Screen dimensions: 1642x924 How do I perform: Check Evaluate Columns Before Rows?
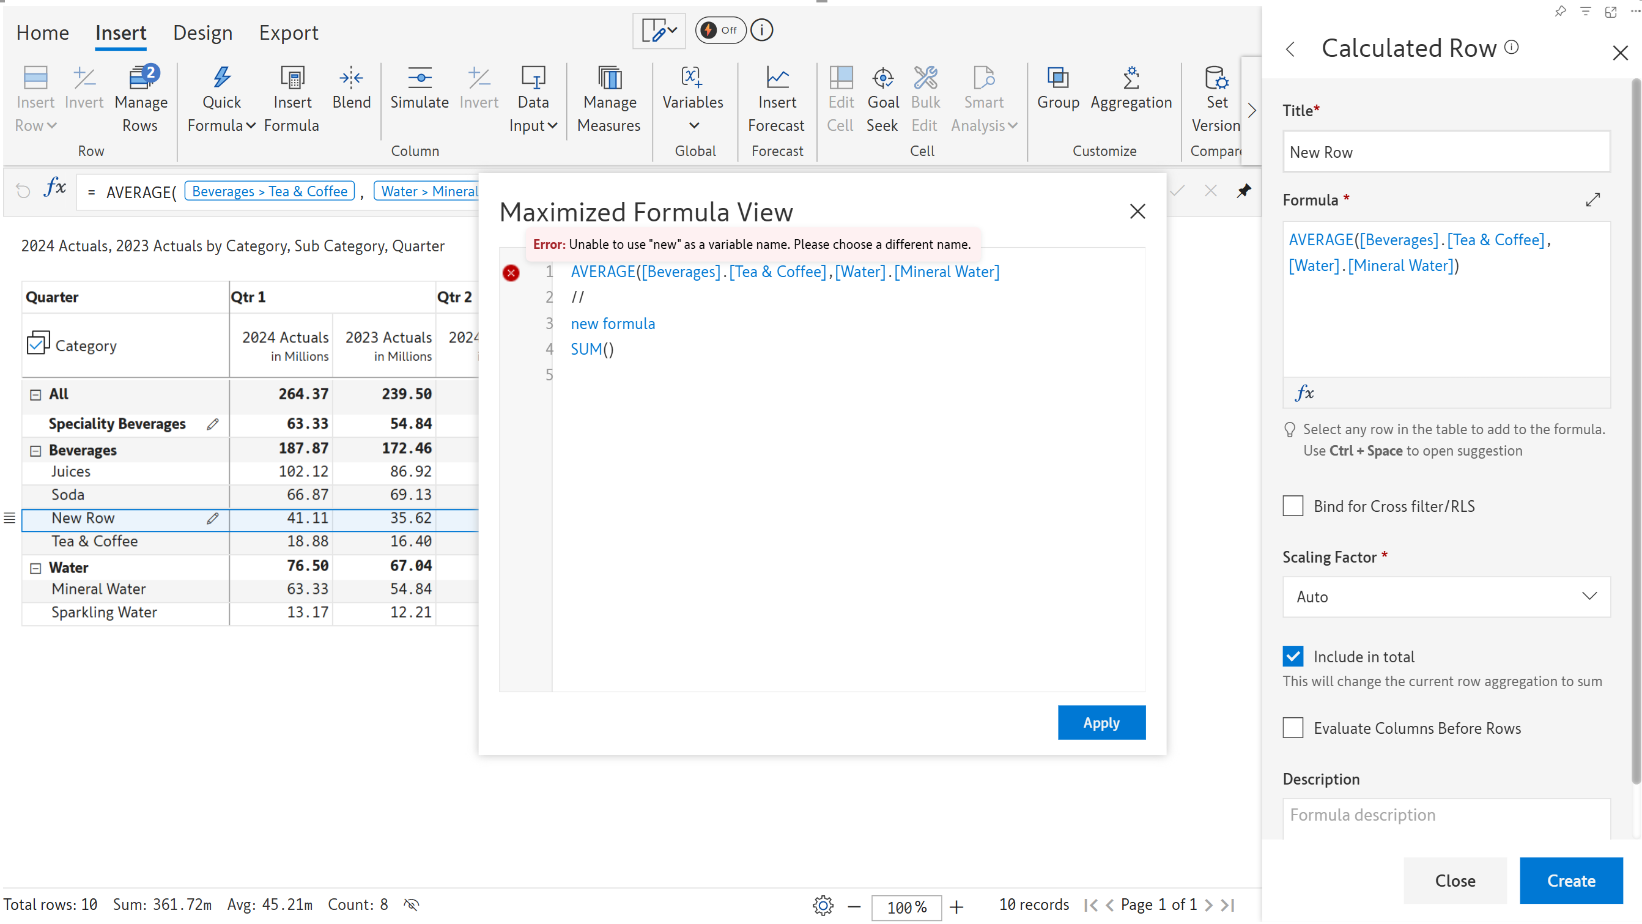click(x=1293, y=728)
